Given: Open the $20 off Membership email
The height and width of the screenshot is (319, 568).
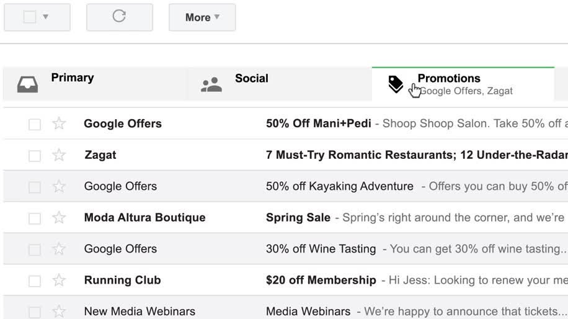Looking at the screenshot, I should click(x=321, y=281).
